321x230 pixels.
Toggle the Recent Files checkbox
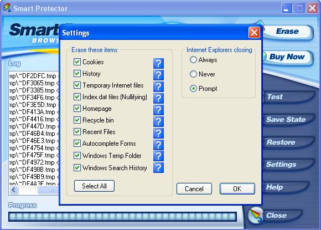77,132
